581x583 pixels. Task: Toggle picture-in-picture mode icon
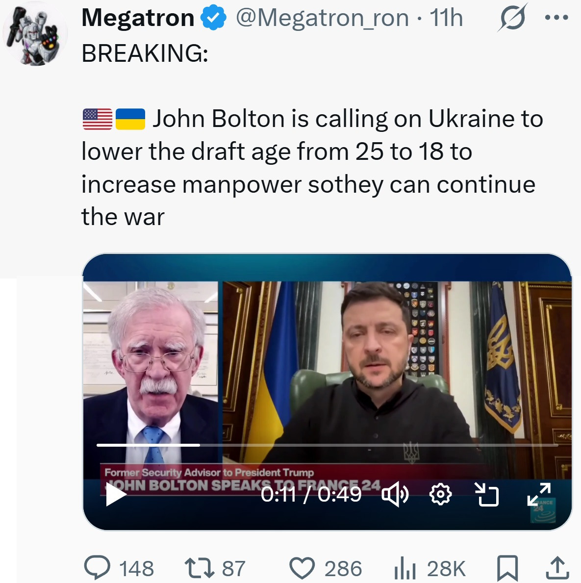tap(486, 494)
